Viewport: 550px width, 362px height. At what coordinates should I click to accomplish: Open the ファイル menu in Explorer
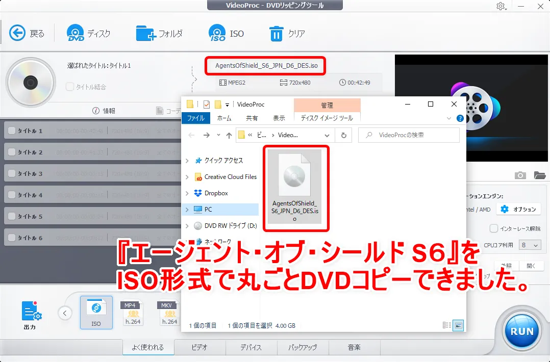tap(196, 118)
